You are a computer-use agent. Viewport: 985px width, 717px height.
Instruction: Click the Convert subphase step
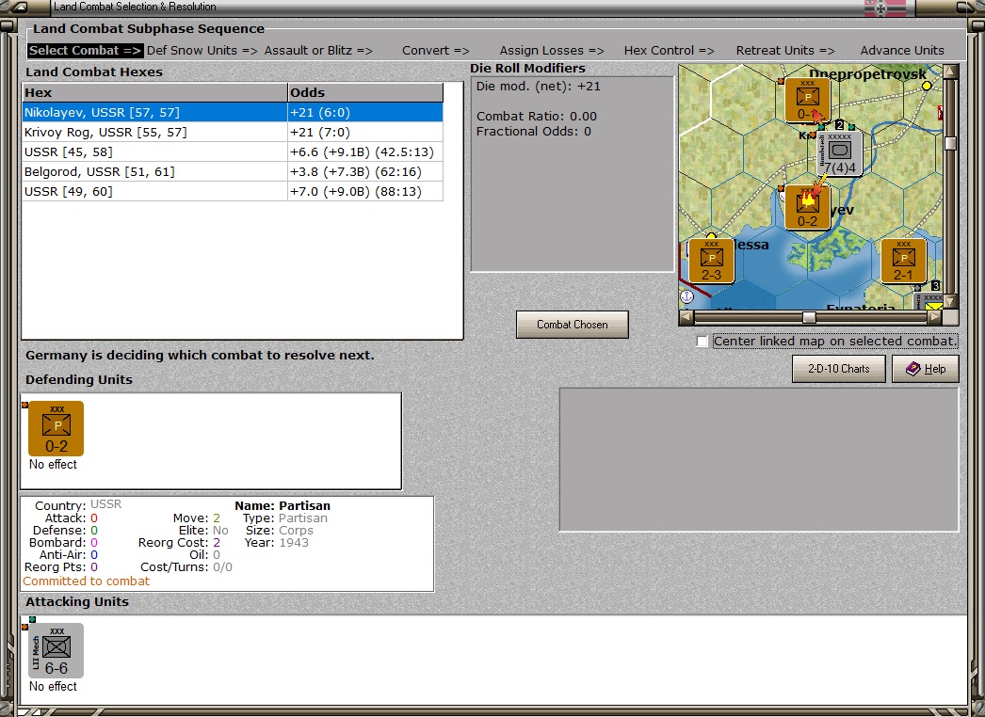(436, 50)
